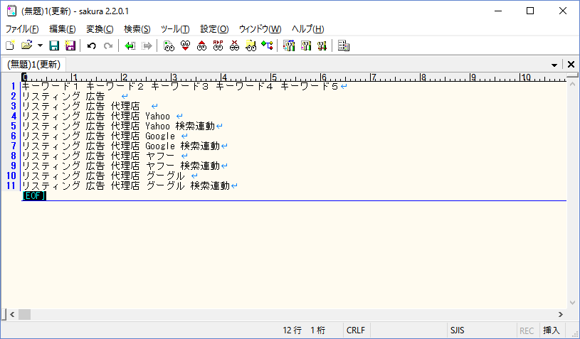
Task: Open the 検索(S) menu
Action: click(x=137, y=29)
